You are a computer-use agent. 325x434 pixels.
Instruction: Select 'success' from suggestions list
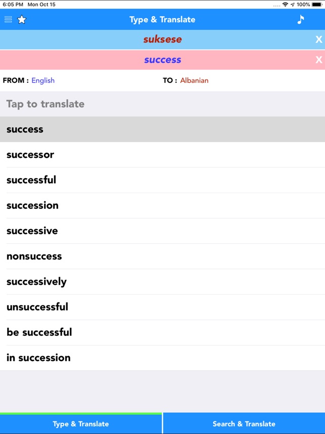coord(162,129)
